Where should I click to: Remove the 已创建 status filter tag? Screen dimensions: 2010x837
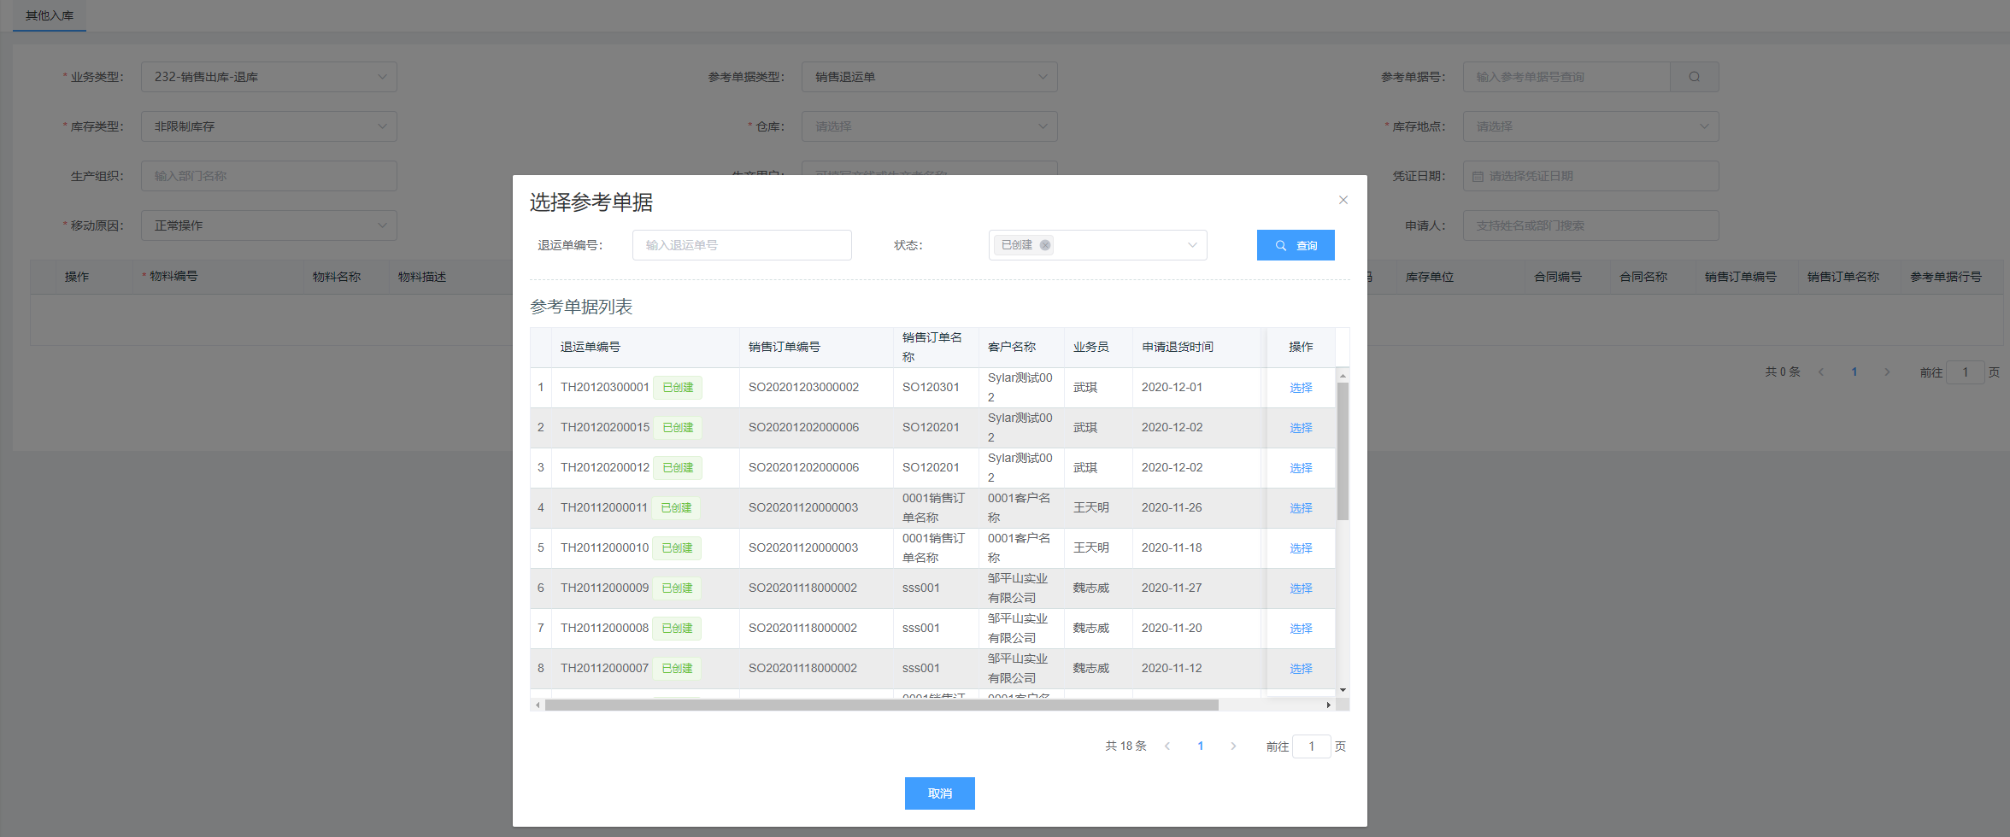1045,245
